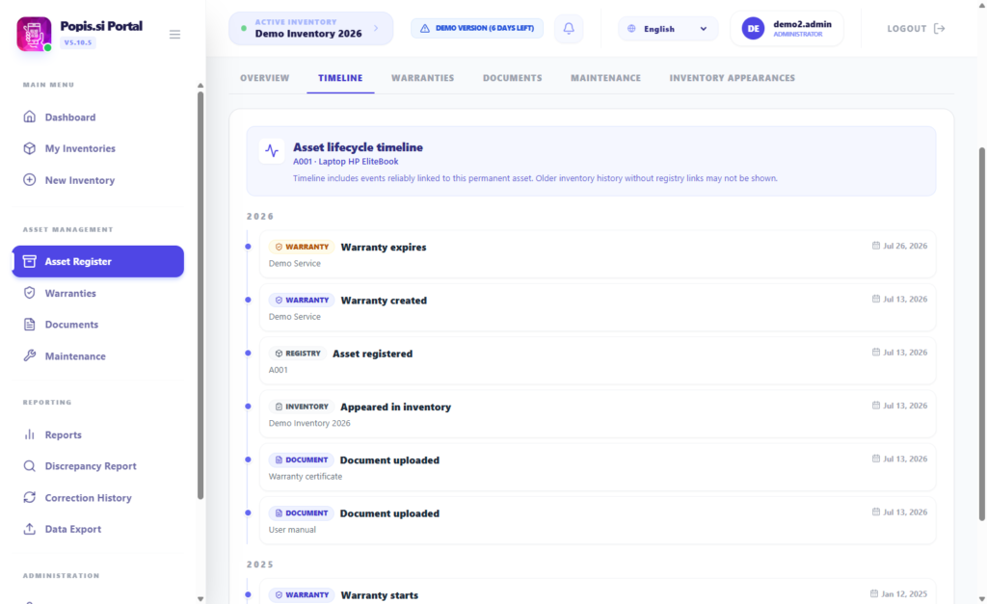This screenshot has width=987, height=604.
Task: Click the logout arrow icon
Action: click(x=939, y=28)
